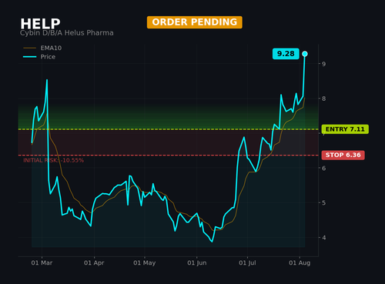Image resolution: width=385 pixels, height=284 pixels.
Task: Click the Price legend entry
Action: (39, 57)
